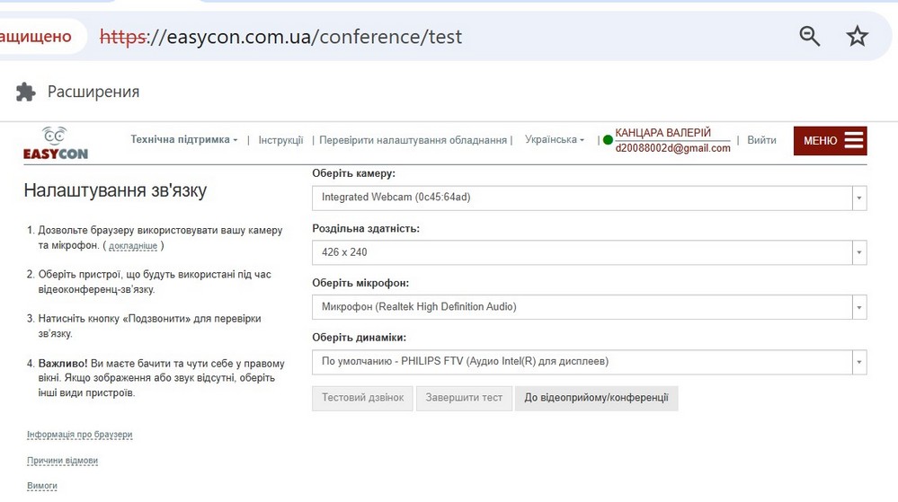Click the Расширения puzzle piece icon
This screenshot has width=898, height=502.
coord(26,92)
